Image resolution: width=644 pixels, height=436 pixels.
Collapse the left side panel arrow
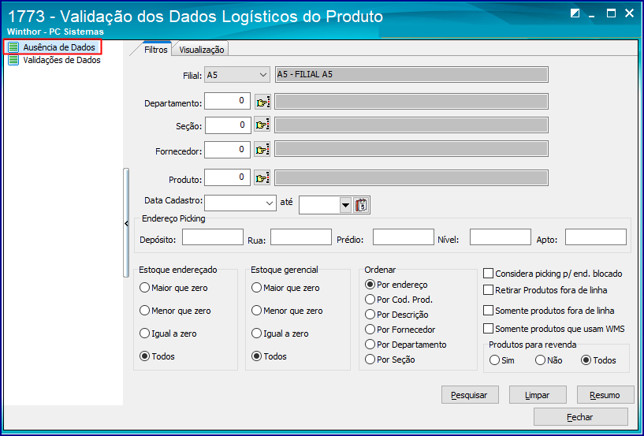126,223
